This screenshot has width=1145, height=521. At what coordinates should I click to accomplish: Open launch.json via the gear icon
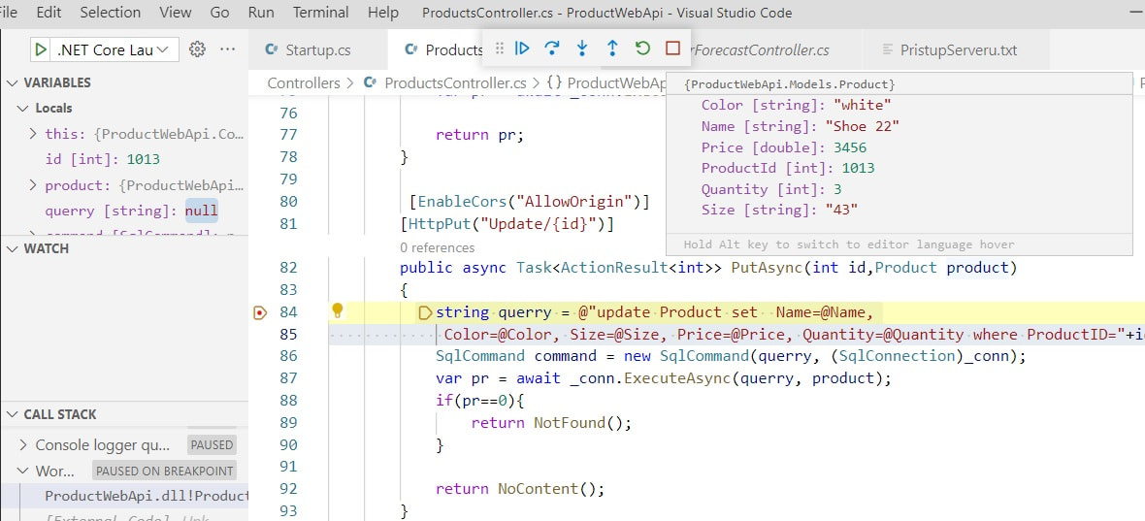[197, 49]
